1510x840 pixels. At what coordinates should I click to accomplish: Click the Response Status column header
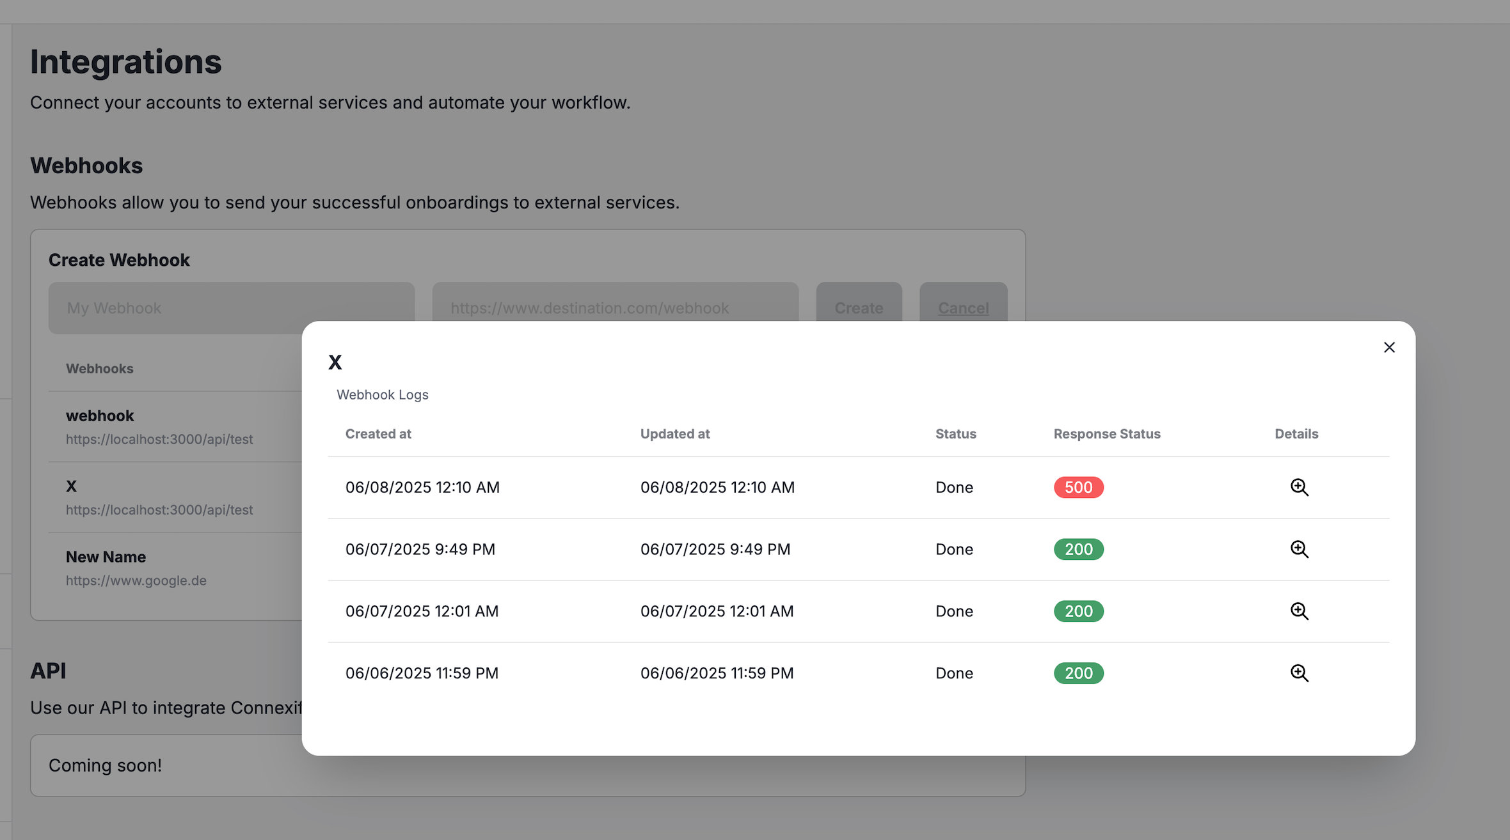click(1106, 433)
